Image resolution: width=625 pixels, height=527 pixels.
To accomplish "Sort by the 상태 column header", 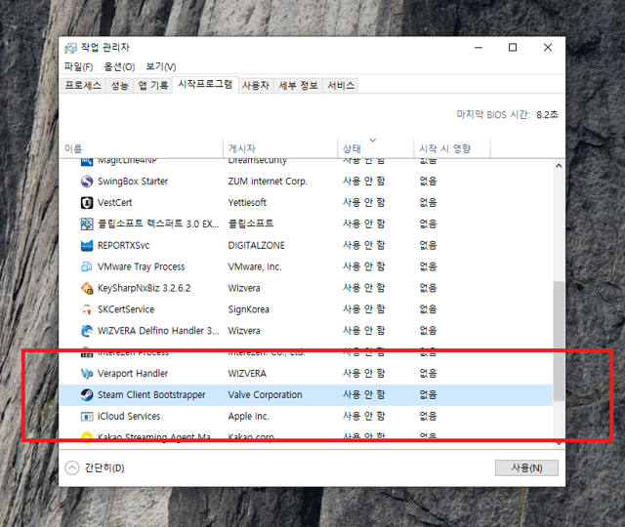I will tap(352, 148).
